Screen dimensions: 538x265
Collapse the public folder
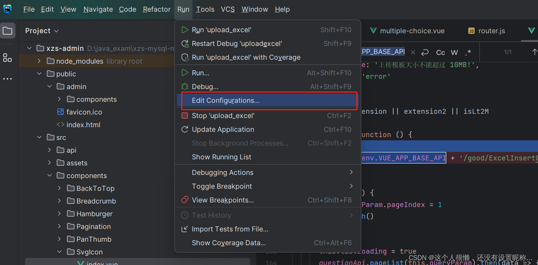tap(39, 74)
